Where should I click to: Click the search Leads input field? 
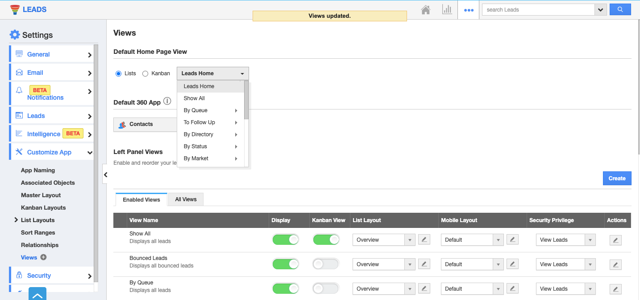pyautogui.click(x=538, y=10)
